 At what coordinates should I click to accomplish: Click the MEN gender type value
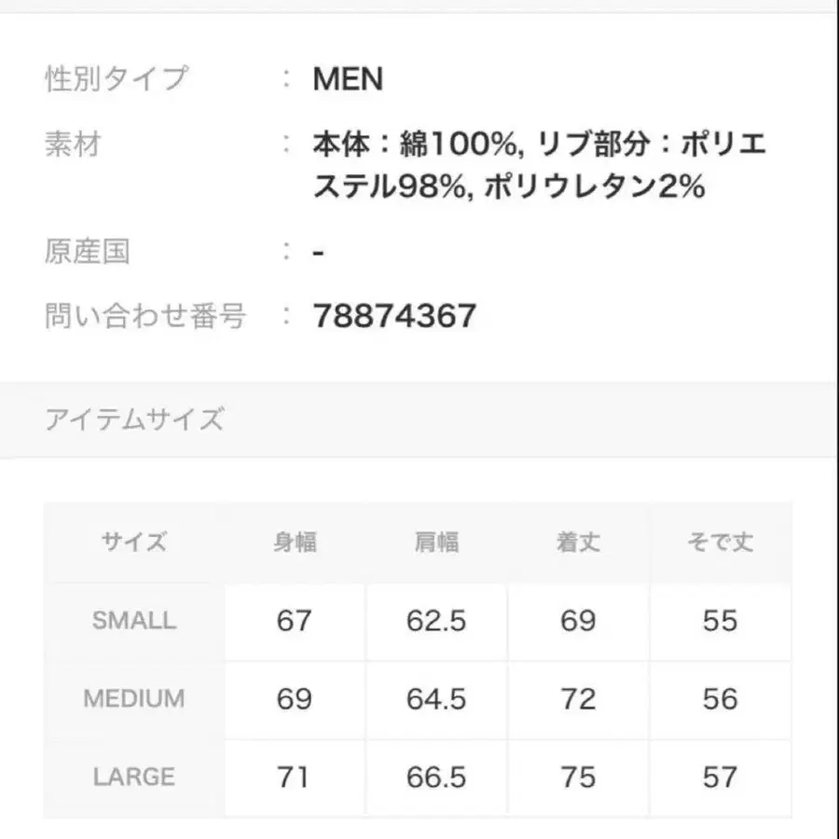[348, 79]
